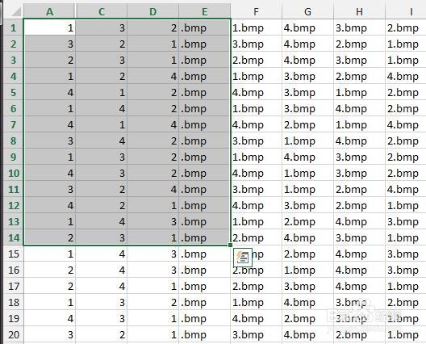Viewport: 426px width, 344px height.
Task: Select column E header
Action: [205, 11]
